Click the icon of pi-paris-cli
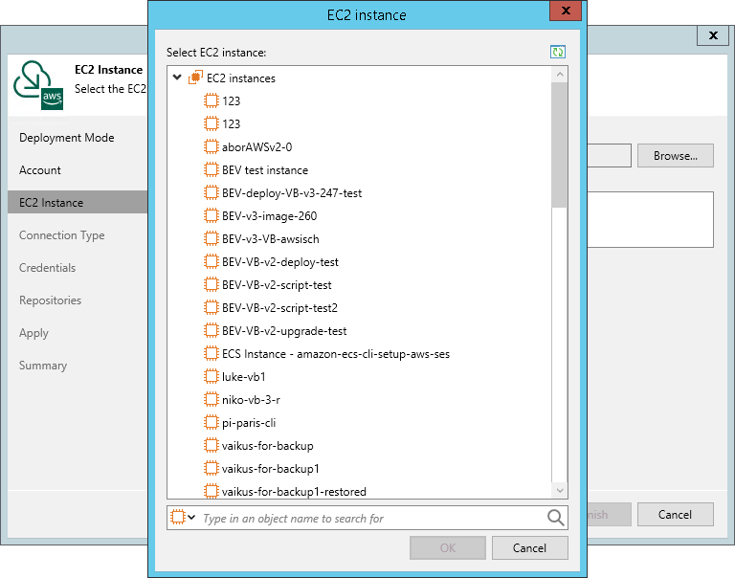Image resolution: width=735 pixels, height=578 pixels. (x=212, y=422)
